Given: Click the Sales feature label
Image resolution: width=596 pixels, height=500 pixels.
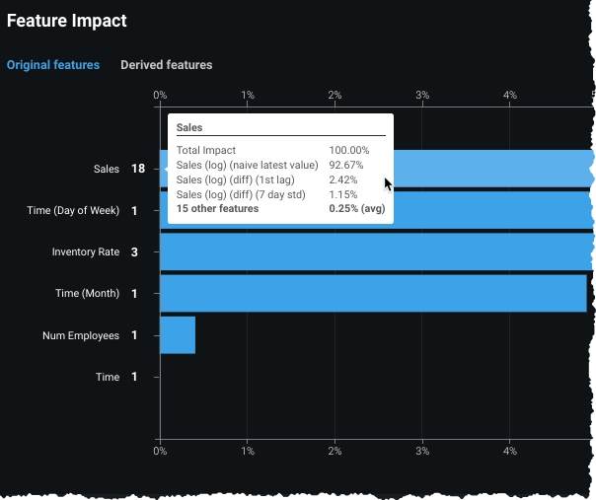Looking at the screenshot, I should click(107, 169).
